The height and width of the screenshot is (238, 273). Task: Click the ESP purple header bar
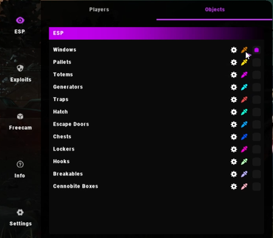(x=156, y=33)
